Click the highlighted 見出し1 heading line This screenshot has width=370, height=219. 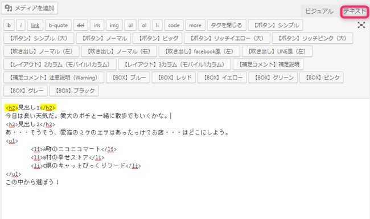(x=30, y=108)
